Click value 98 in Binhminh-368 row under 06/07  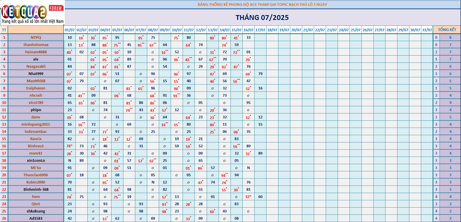click(x=129, y=190)
